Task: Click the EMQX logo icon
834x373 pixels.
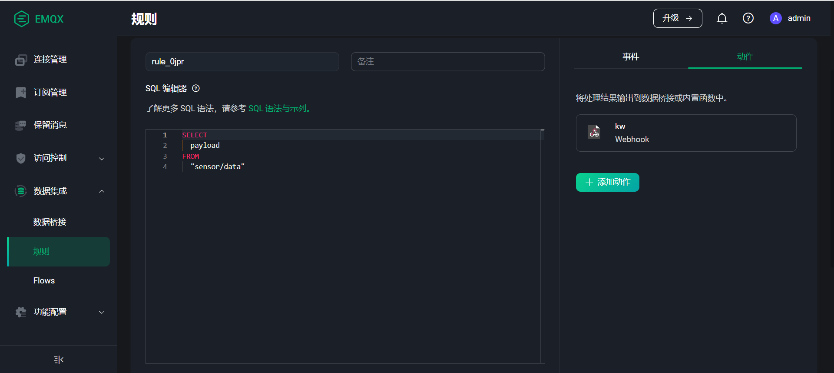Action: point(21,19)
